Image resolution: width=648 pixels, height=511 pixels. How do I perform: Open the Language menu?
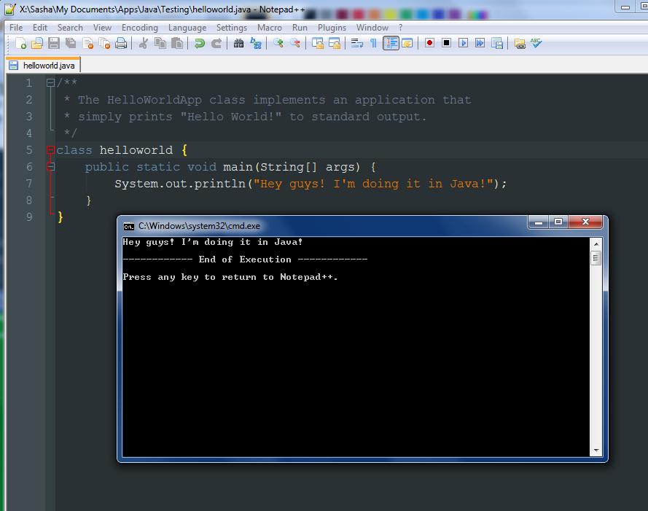[187, 28]
